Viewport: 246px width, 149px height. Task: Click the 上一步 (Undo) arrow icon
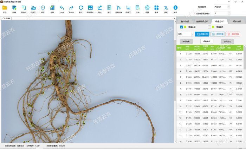coord(62,8)
